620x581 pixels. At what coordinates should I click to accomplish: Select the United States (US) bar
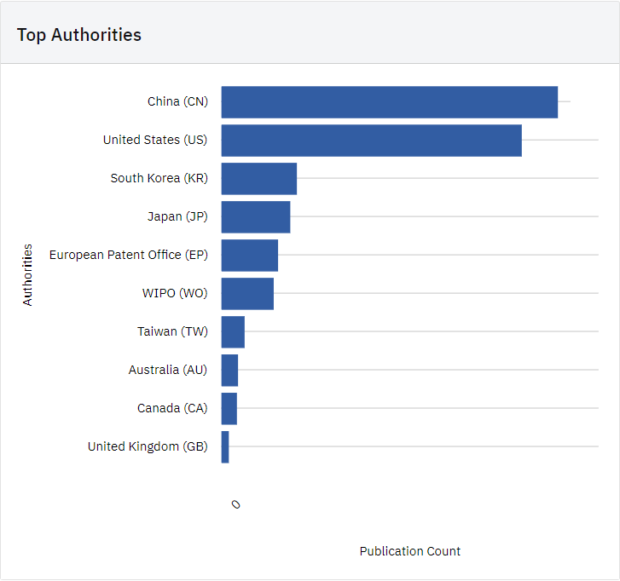[371, 141]
